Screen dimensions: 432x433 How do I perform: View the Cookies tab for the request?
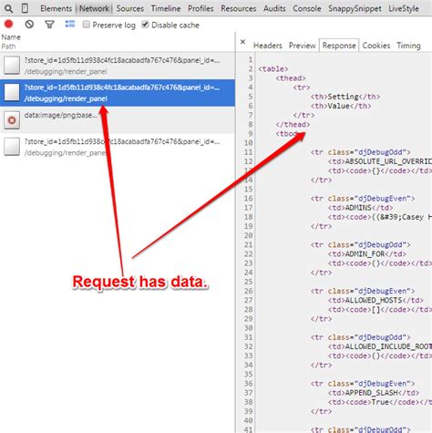pyautogui.click(x=376, y=46)
